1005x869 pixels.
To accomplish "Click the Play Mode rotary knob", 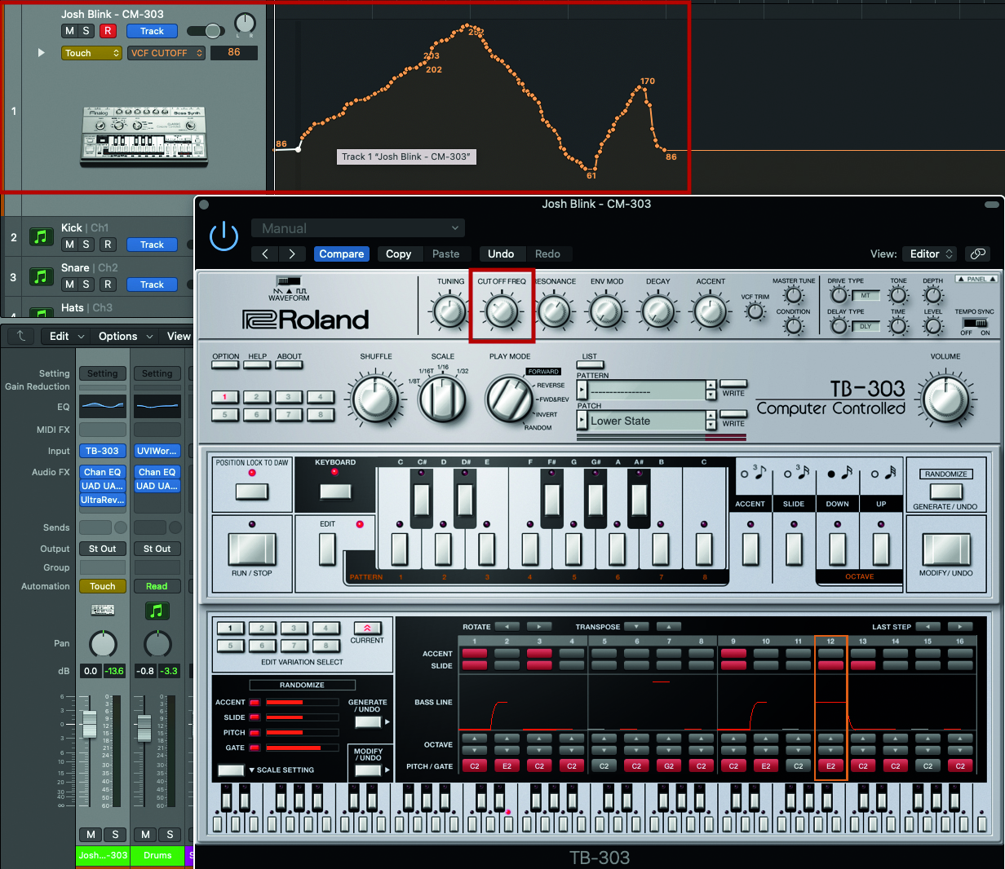I will [509, 399].
